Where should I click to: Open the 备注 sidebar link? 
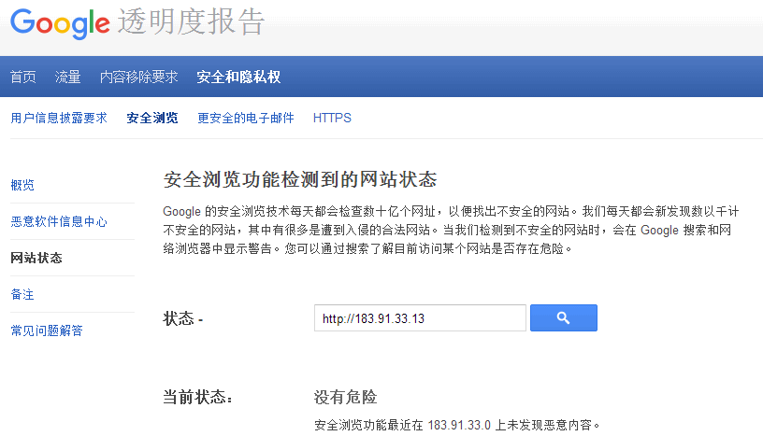coord(22,294)
